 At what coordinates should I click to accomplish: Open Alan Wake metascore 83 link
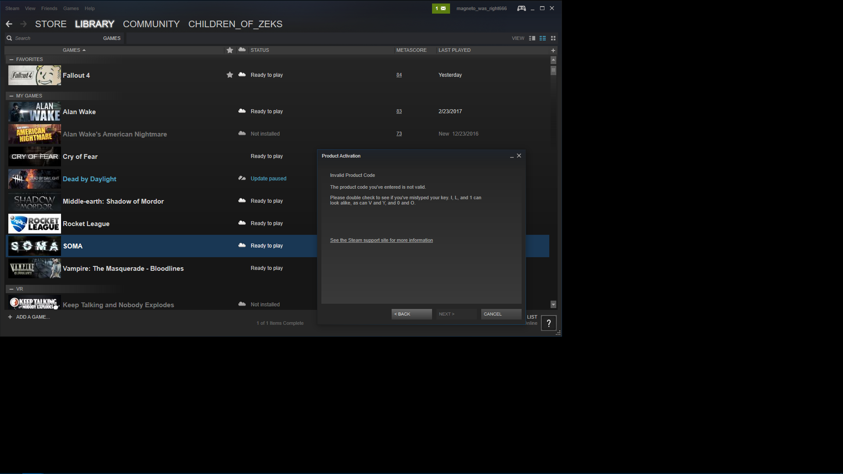pos(399,111)
